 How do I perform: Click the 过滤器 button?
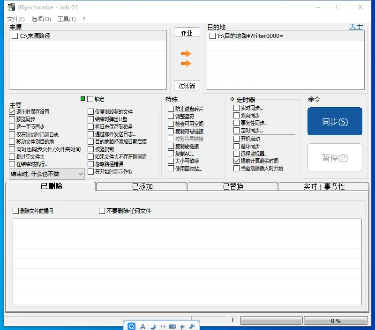187,85
